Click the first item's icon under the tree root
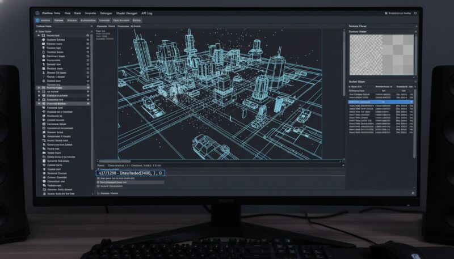Image resolution: width=454 pixels, height=259 pixels. point(43,35)
